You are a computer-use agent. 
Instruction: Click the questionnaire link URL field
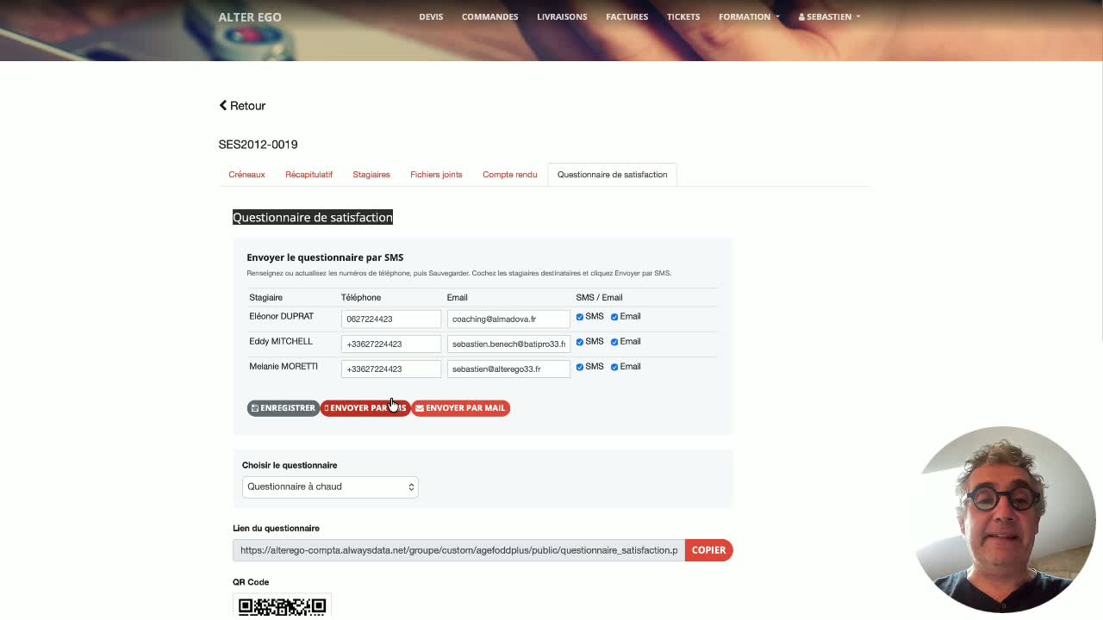[x=458, y=550]
